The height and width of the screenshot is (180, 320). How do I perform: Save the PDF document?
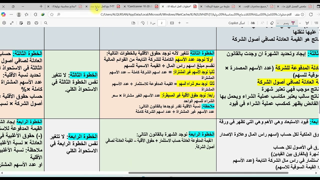[x=29, y=23]
